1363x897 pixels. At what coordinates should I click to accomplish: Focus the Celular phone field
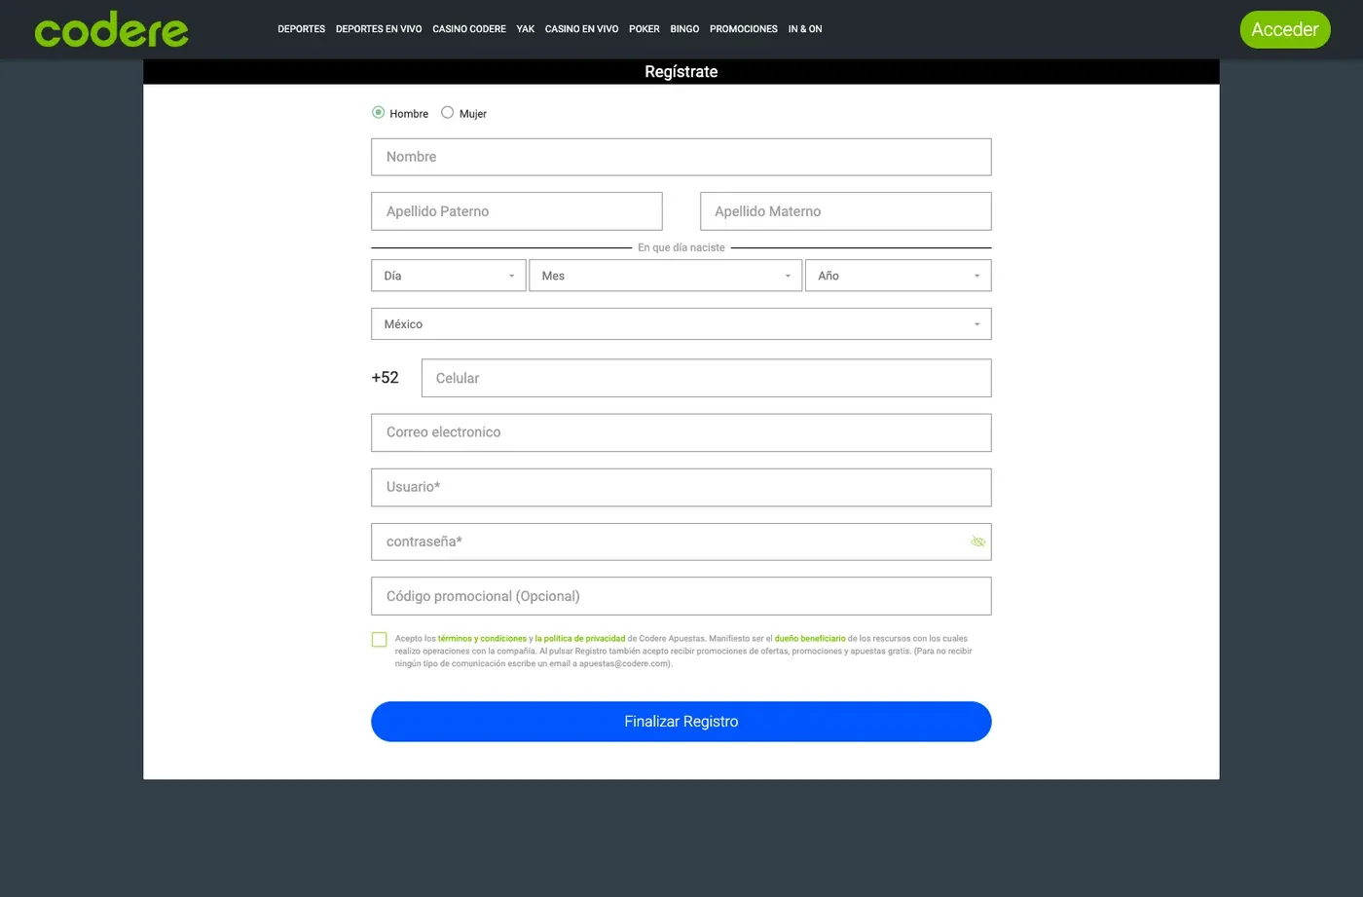click(707, 378)
